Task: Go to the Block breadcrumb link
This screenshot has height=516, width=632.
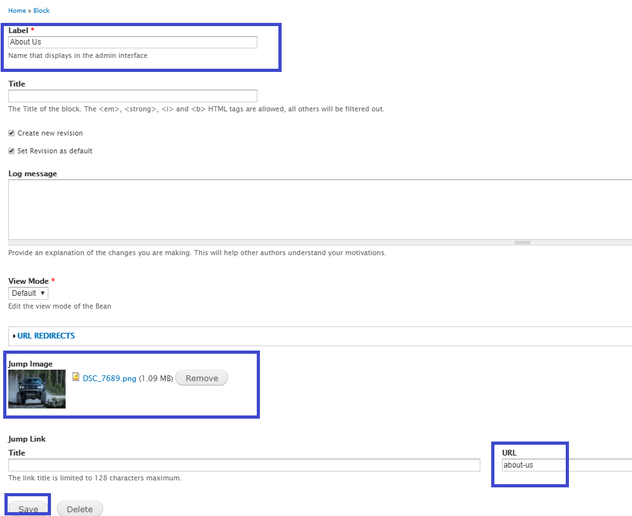Action: [x=41, y=10]
